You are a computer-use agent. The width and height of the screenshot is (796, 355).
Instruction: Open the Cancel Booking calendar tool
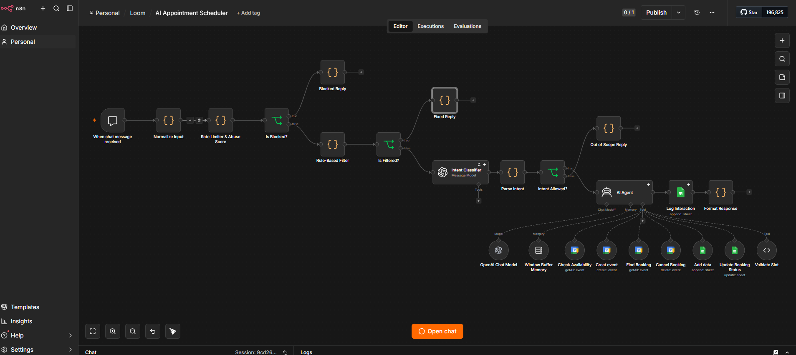671,250
